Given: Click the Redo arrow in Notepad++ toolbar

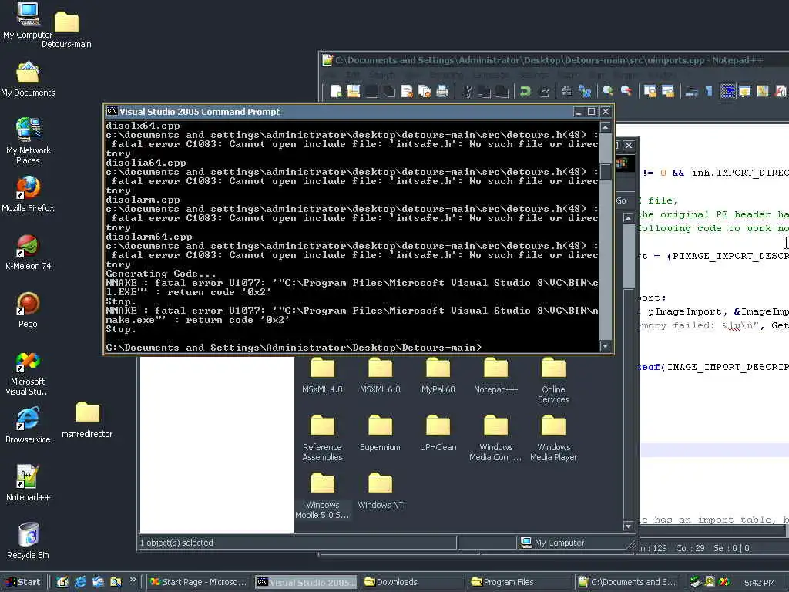Looking at the screenshot, I should 543,91.
